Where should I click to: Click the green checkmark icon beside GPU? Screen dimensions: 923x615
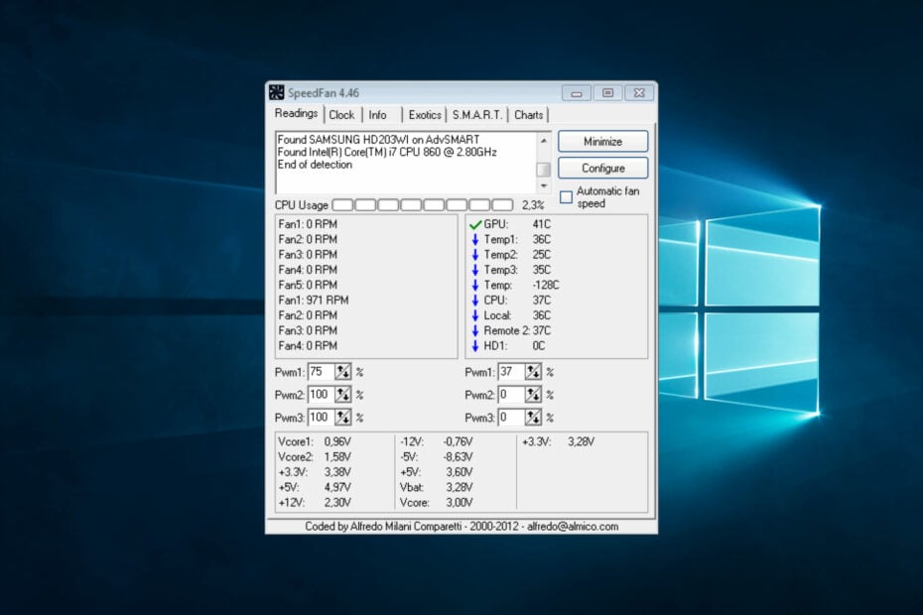click(x=473, y=224)
